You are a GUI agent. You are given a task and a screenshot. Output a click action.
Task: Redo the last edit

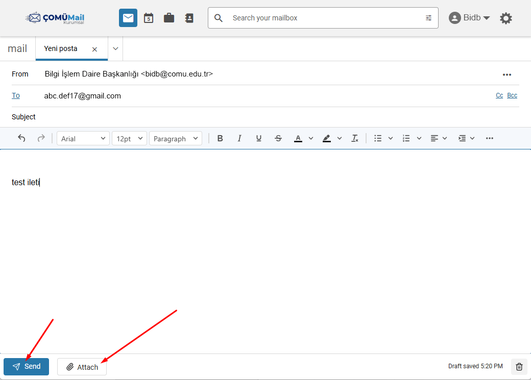(41, 138)
